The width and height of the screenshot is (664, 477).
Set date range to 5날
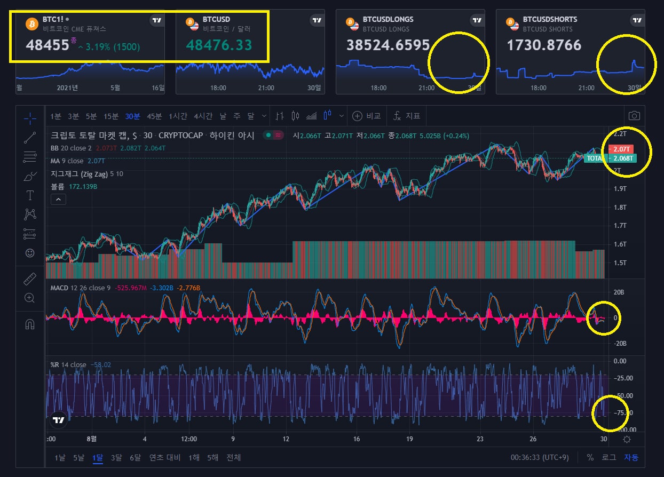pos(78,457)
